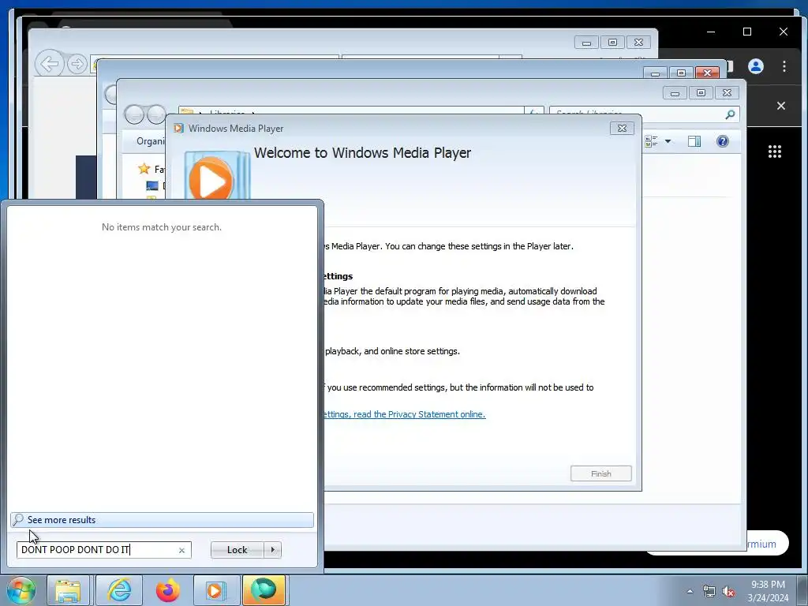808x606 pixels.
Task: Launch Internet Explorer from taskbar
Action: point(118,590)
